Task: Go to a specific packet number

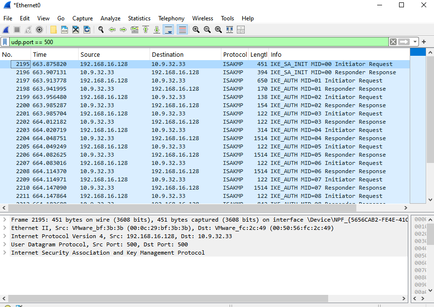Action: click(x=134, y=30)
